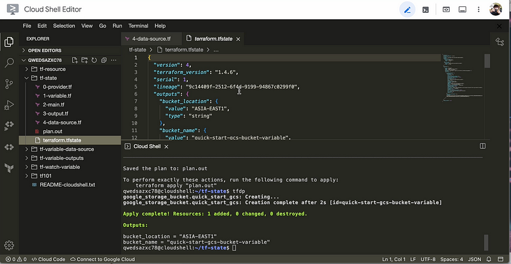The height and width of the screenshot is (264, 511).
Task: Open 1-variable.tf file
Action: [x=57, y=96]
